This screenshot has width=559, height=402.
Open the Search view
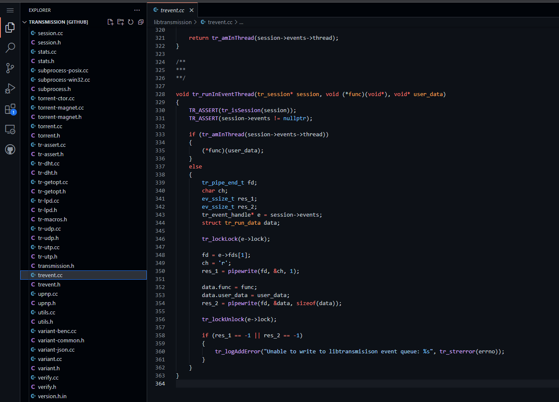[10, 47]
